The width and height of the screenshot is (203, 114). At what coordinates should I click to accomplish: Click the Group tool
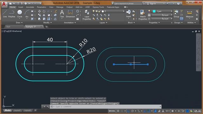coord(176,14)
